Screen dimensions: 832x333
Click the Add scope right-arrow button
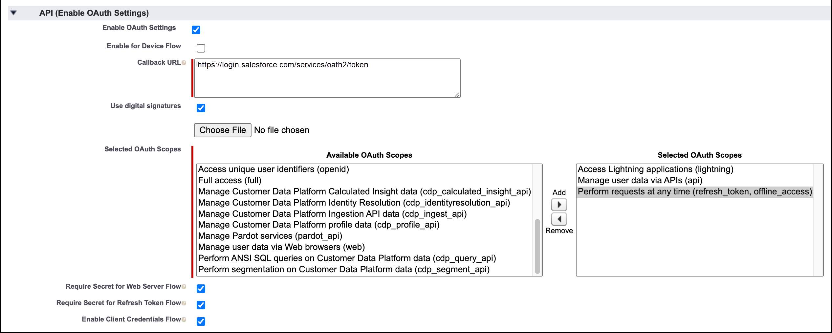559,205
